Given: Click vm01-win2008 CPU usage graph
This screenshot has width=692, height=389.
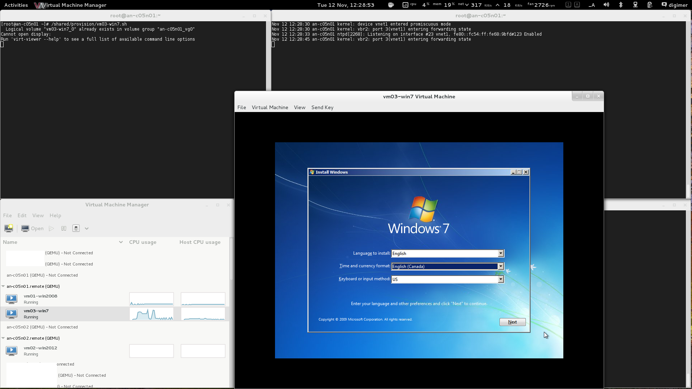Looking at the screenshot, I should pos(151,299).
